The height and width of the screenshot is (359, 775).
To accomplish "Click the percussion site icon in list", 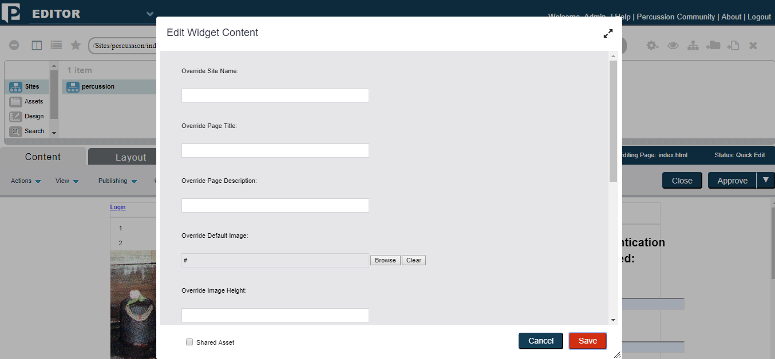I will pos(73,87).
